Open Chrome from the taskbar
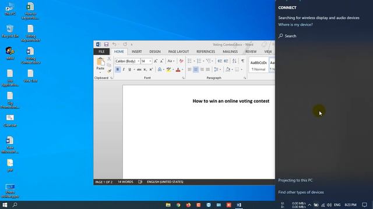This screenshot has width=373, height=209. (178, 205)
